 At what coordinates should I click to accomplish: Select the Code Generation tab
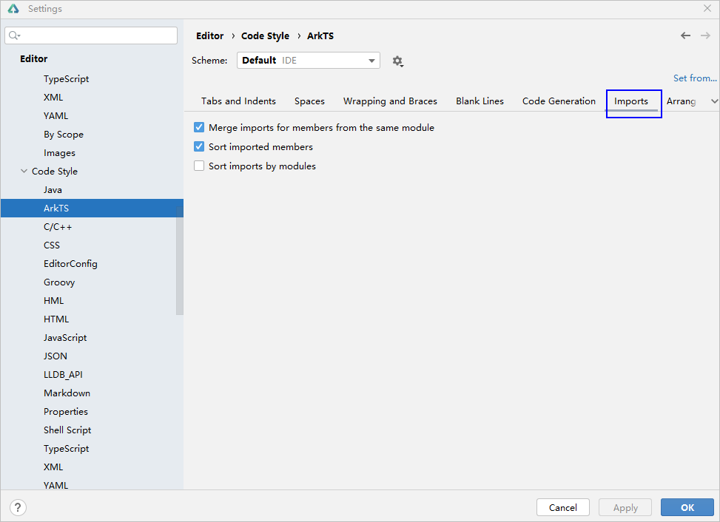coord(559,101)
